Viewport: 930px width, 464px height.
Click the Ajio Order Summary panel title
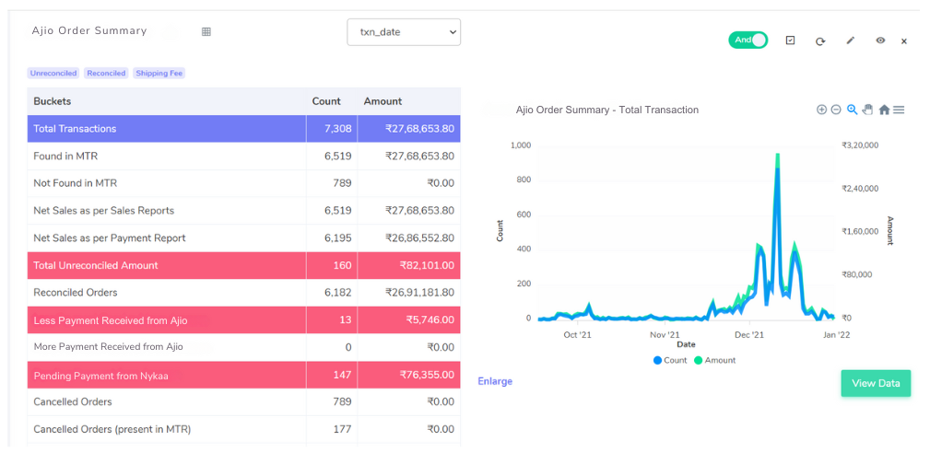click(89, 30)
